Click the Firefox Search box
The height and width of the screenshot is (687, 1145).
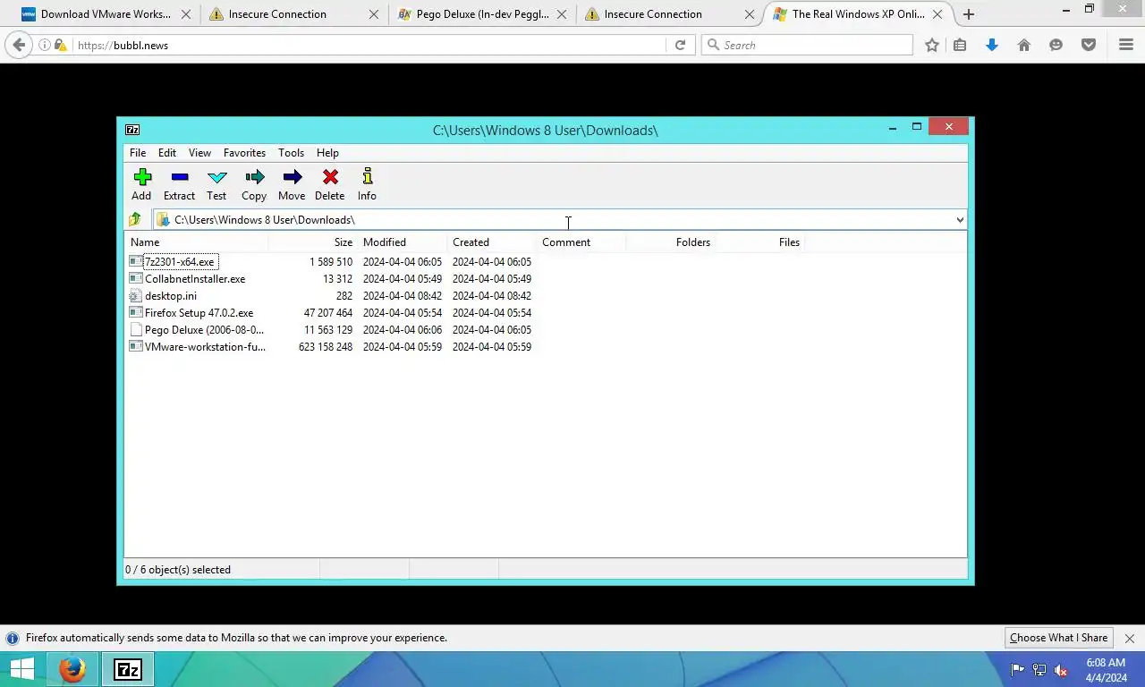807,45
